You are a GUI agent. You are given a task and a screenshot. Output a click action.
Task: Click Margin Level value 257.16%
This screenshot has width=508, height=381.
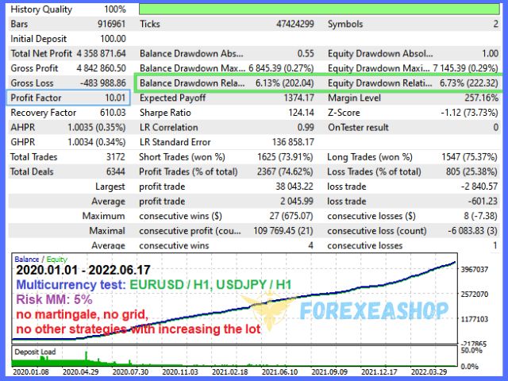(x=482, y=98)
